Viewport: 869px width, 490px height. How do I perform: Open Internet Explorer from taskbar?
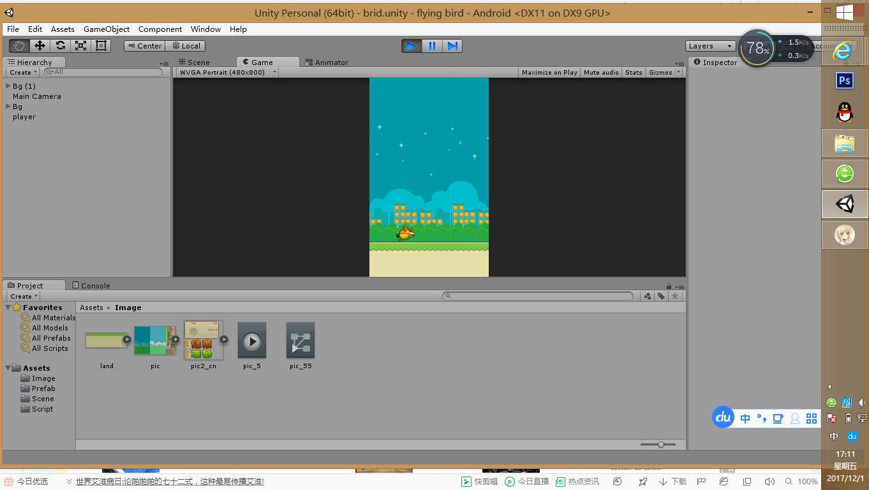coord(845,51)
